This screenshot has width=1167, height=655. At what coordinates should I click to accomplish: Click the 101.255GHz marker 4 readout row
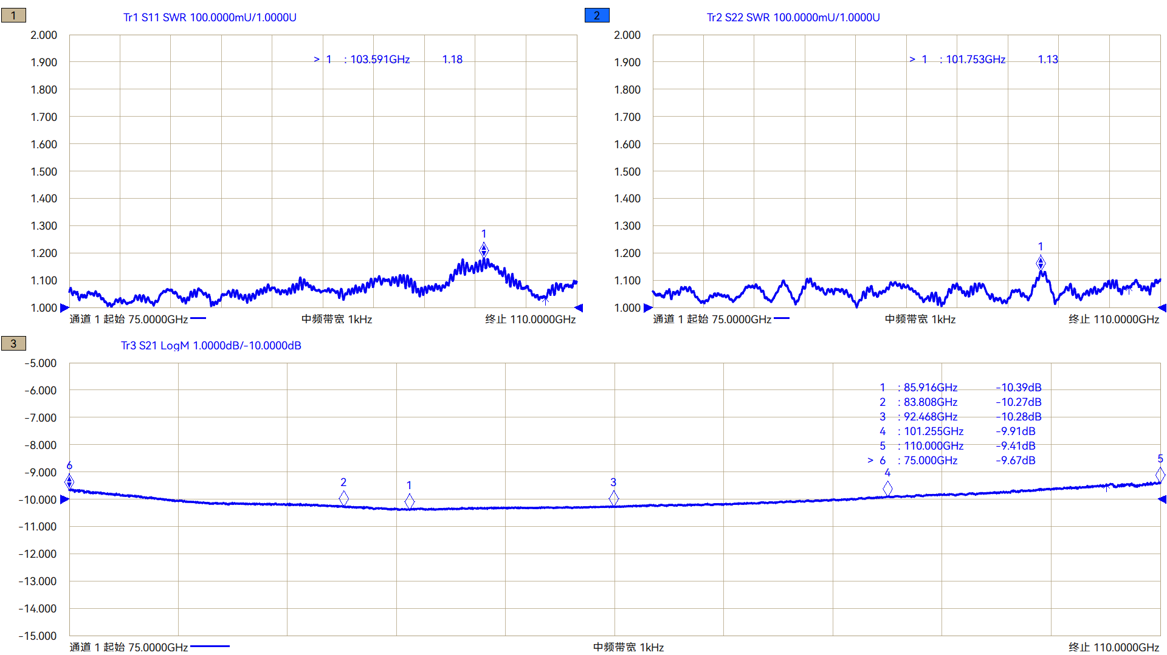tap(960, 431)
